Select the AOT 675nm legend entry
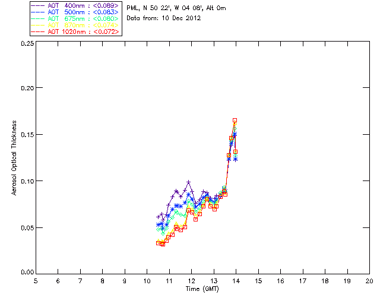This screenshot has width=380, height=304. point(75,18)
